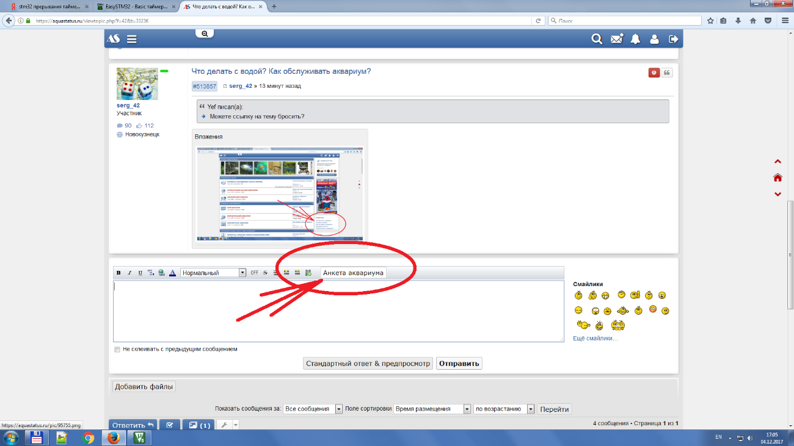Open the 'Ещё смайлики…' link

pos(595,338)
